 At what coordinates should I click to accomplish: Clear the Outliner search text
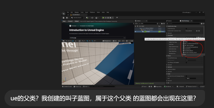pyautogui.click(x=140, y=24)
